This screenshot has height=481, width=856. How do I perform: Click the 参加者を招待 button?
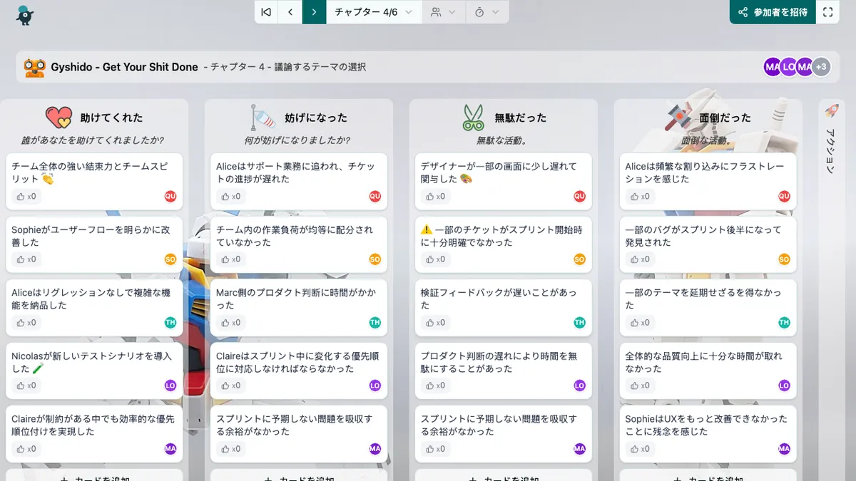[x=773, y=12]
